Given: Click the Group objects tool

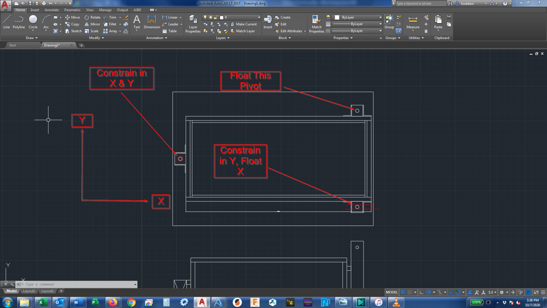Looking at the screenshot, I should (x=389, y=22).
